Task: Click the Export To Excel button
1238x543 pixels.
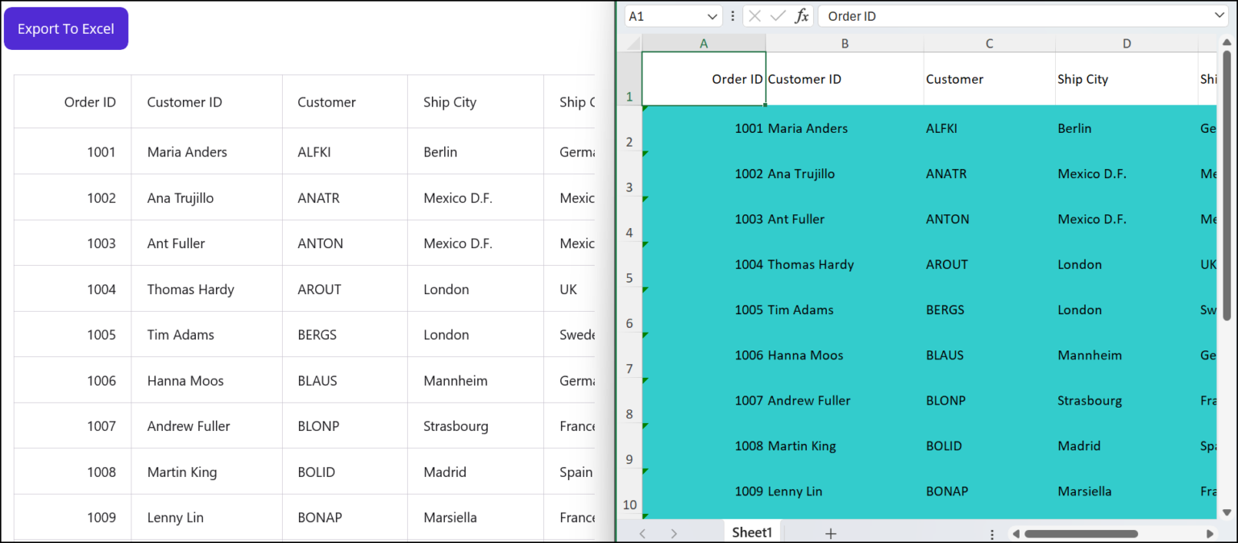Action: pos(65,27)
